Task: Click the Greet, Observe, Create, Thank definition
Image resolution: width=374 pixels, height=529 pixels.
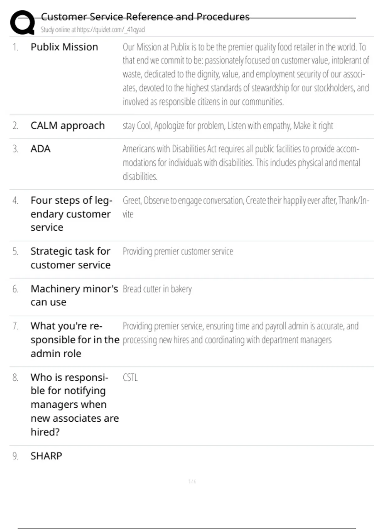Action: pos(246,207)
